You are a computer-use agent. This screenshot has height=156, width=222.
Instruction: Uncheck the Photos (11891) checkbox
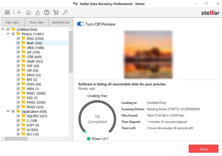(13, 34)
